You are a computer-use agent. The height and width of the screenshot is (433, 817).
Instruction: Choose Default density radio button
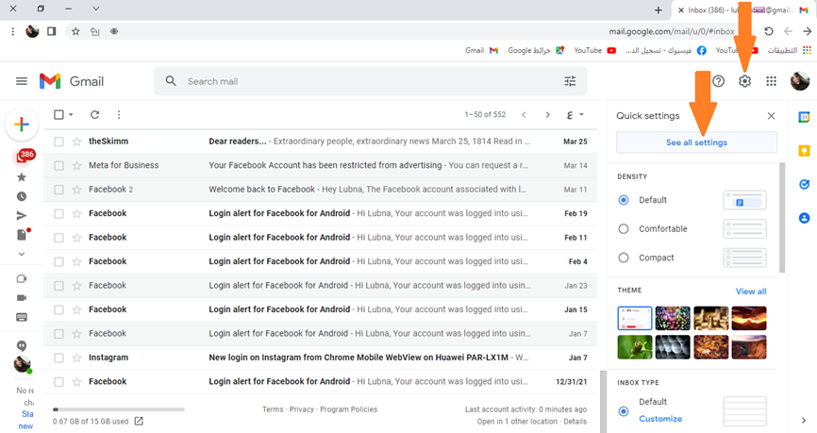coord(624,200)
